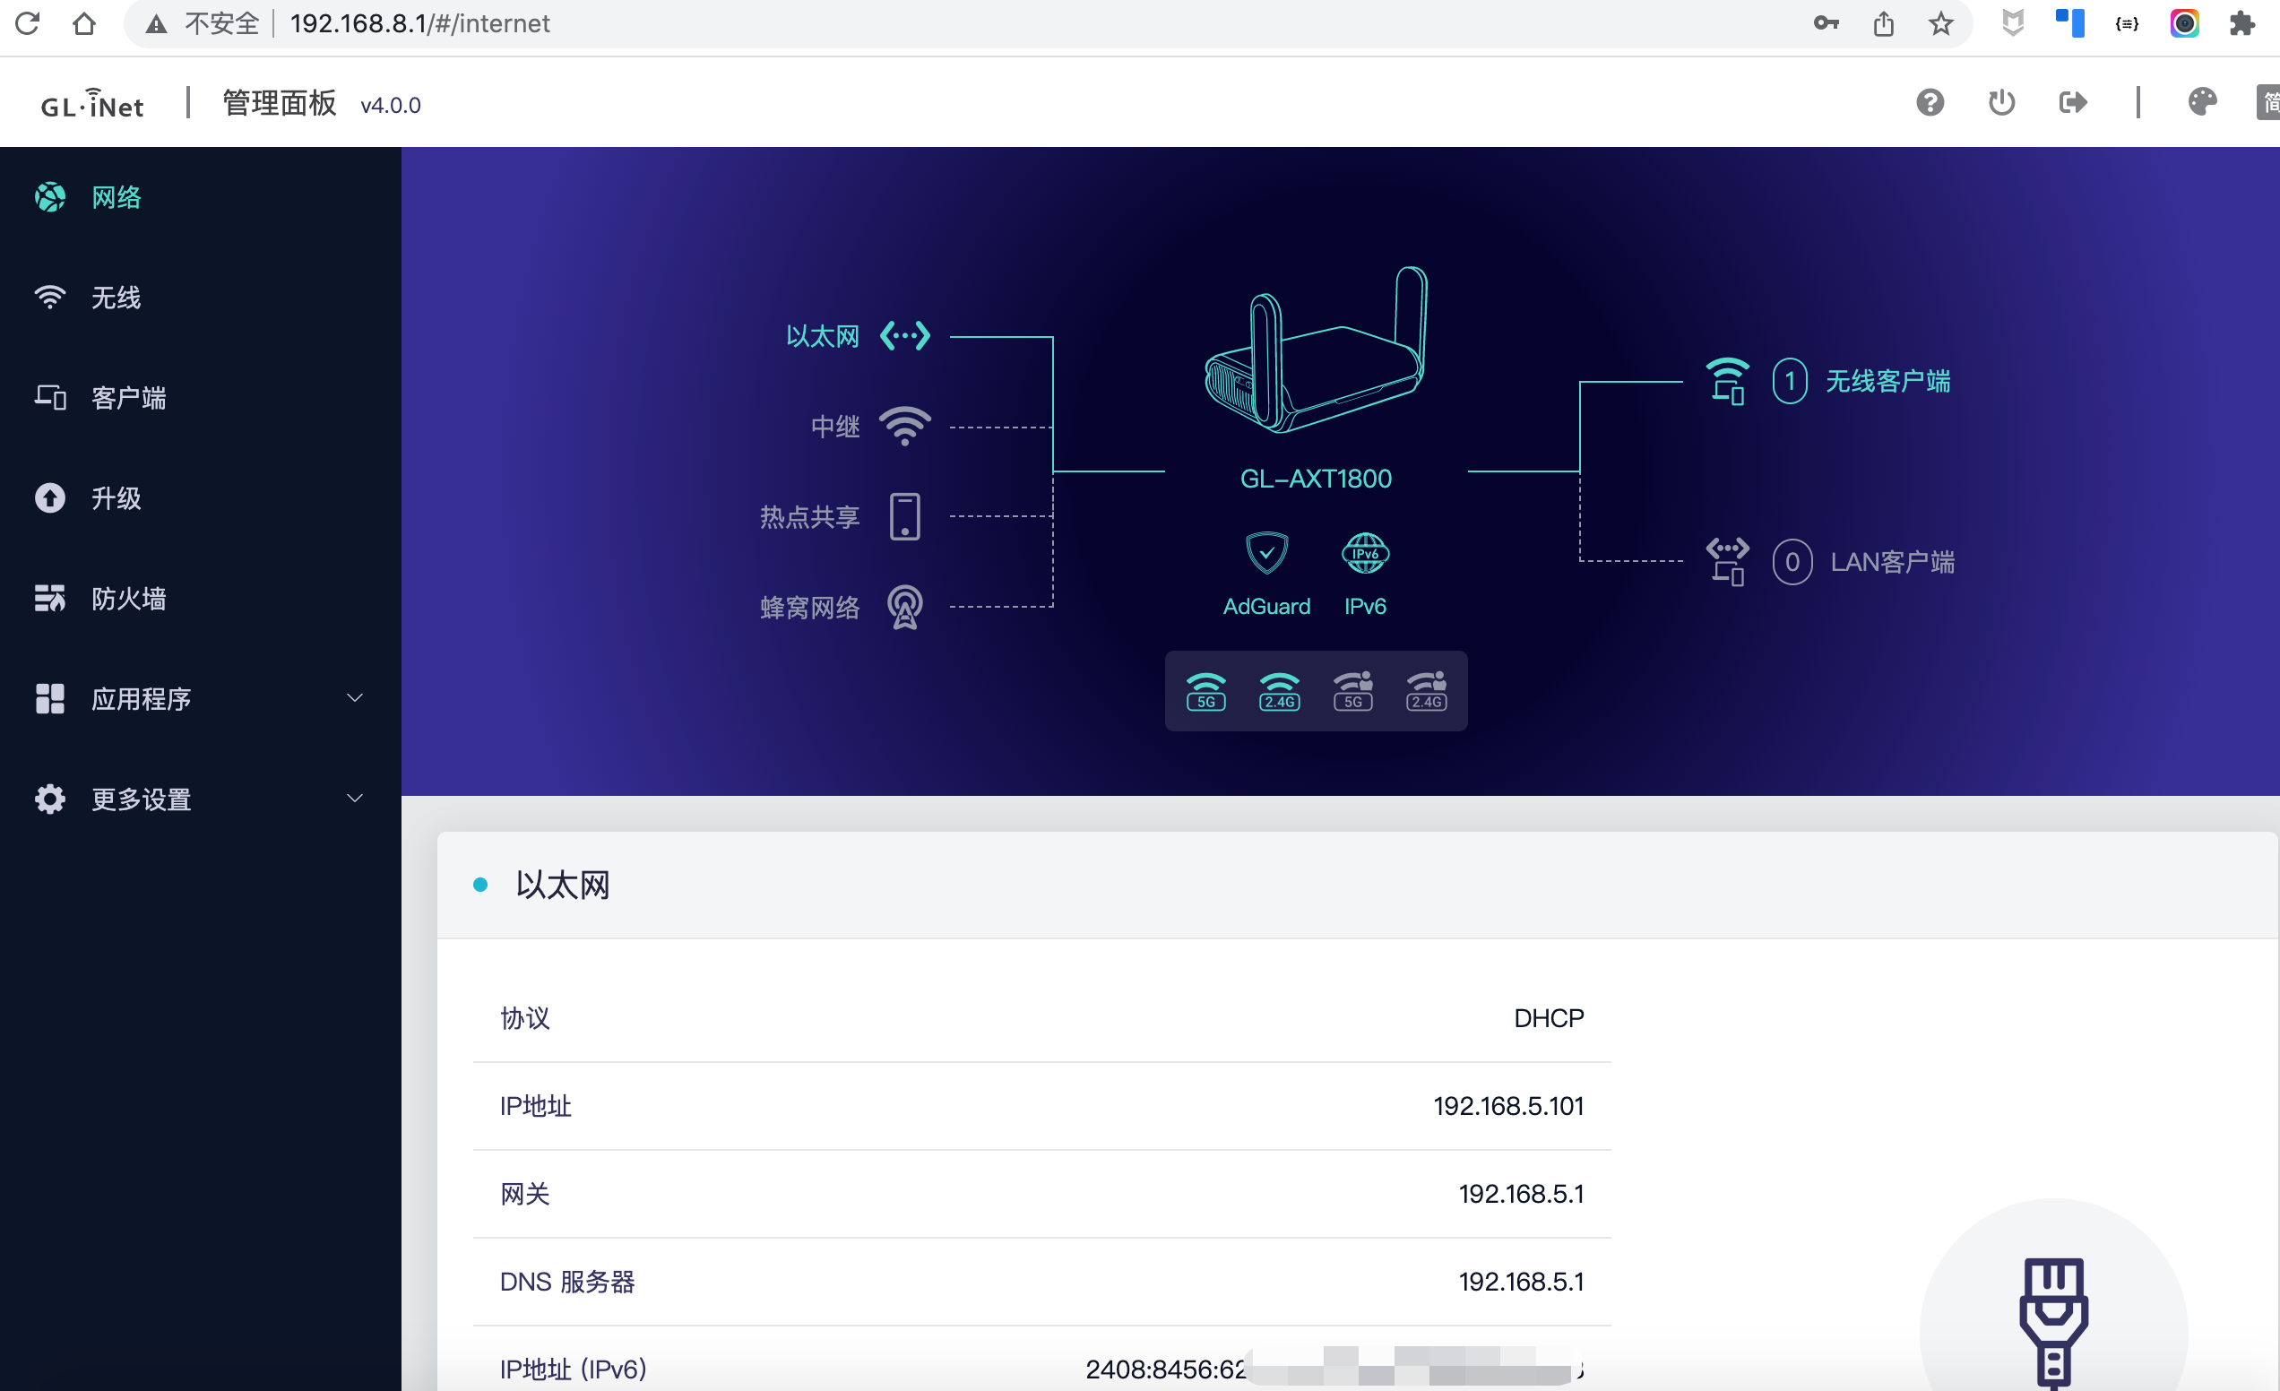The height and width of the screenshot is (1391, 2280).
Task: Open the language selector at header edge
Action: [x=2268, y=103]
